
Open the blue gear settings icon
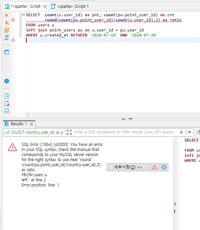(x=7, y=81)
